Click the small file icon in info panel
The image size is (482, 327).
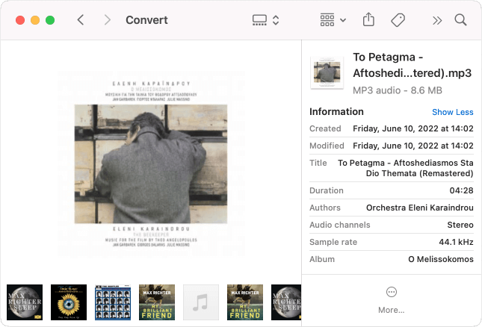pyautogui.click(x=327, y=72)
